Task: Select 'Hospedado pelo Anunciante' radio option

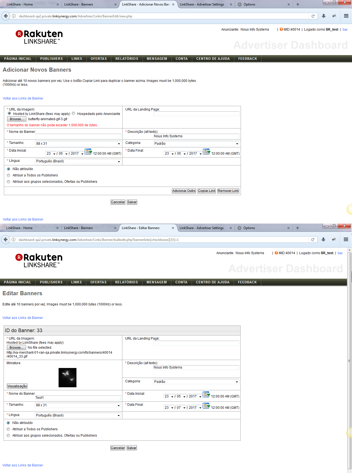Action: click(73, 114)
